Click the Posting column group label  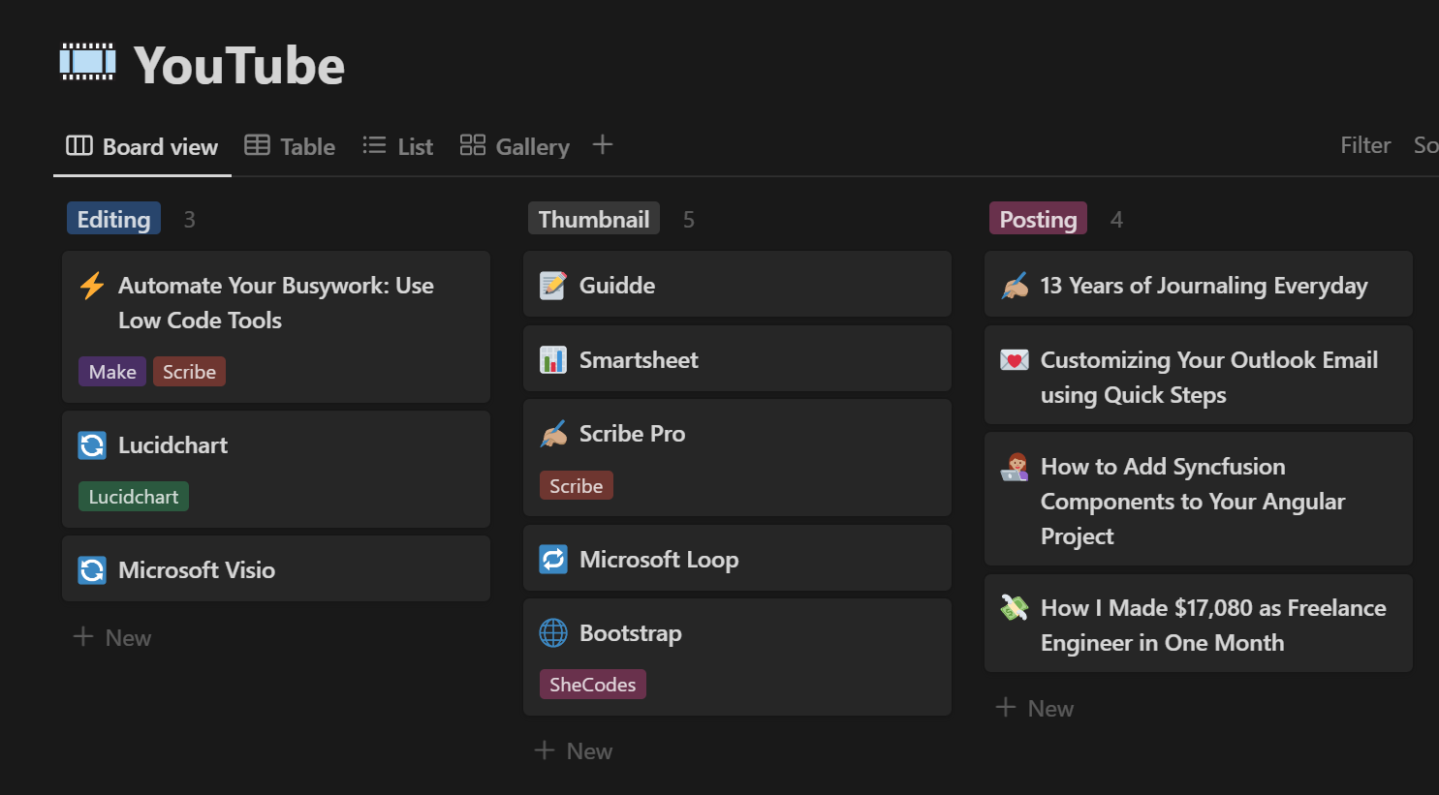coord(1038,219)
